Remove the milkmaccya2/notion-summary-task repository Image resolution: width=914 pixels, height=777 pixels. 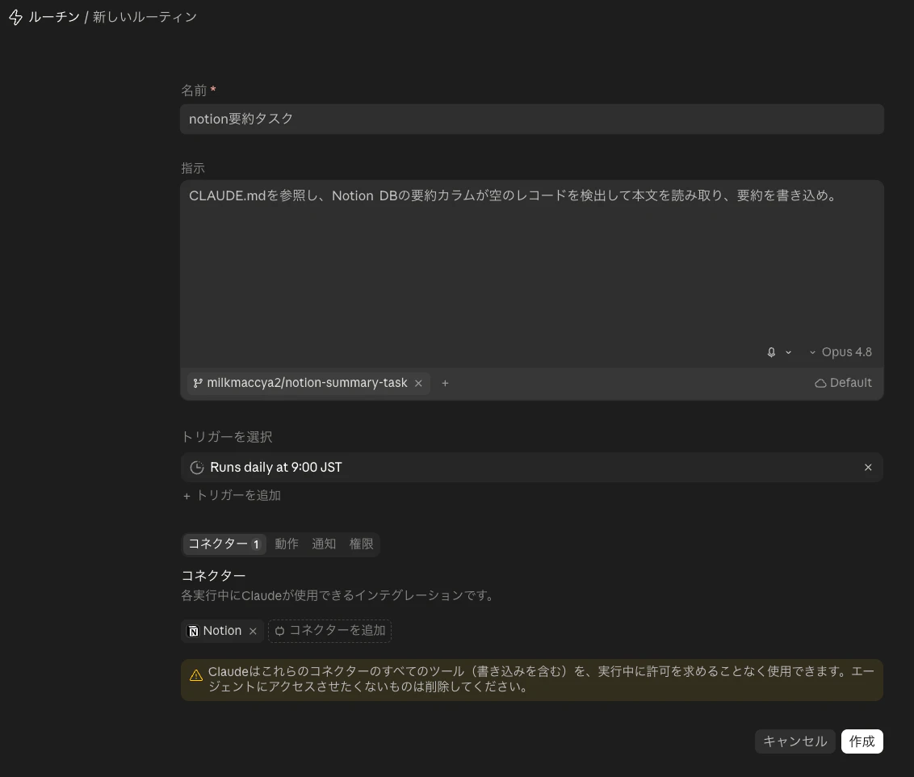click(418, 383)
